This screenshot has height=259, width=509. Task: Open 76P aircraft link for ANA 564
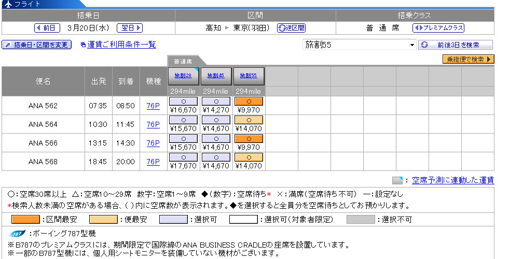pos(153,124)
